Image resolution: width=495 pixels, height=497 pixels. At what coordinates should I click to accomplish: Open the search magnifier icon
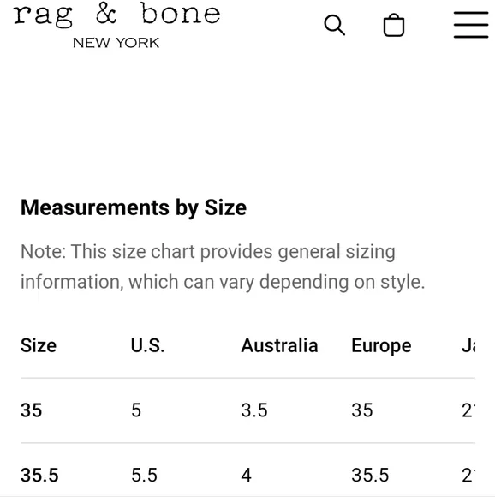click(335, 25)
